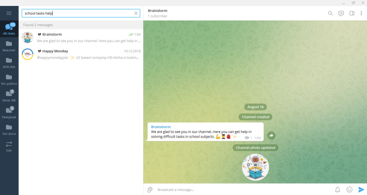Minimize the Telegram window

343,3
